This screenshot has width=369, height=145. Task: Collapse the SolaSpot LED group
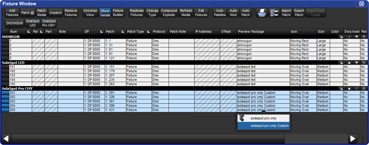(364, 63)
